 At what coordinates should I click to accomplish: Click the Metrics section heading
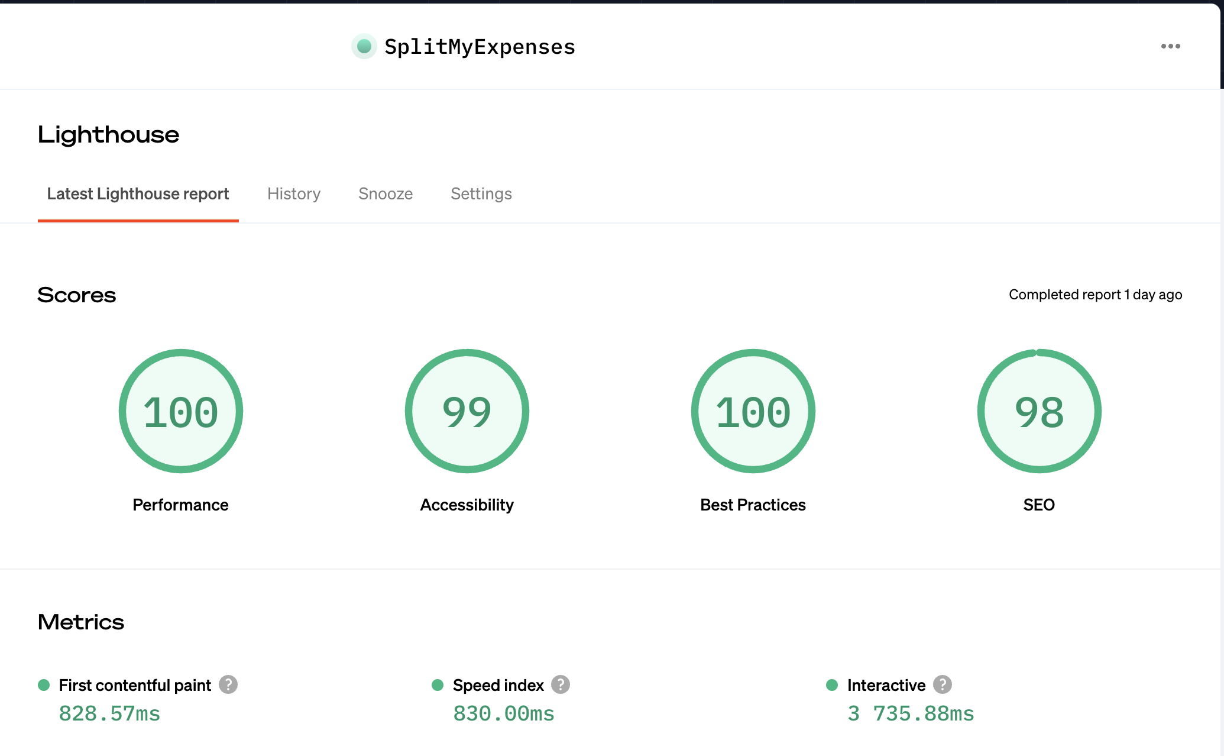pos(81,622)
